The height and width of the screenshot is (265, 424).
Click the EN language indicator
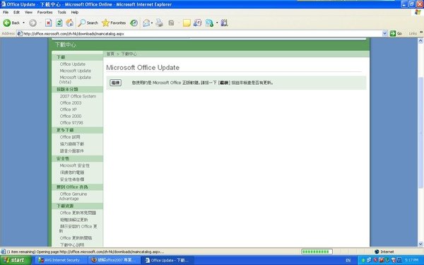click(x=348, y=260)
